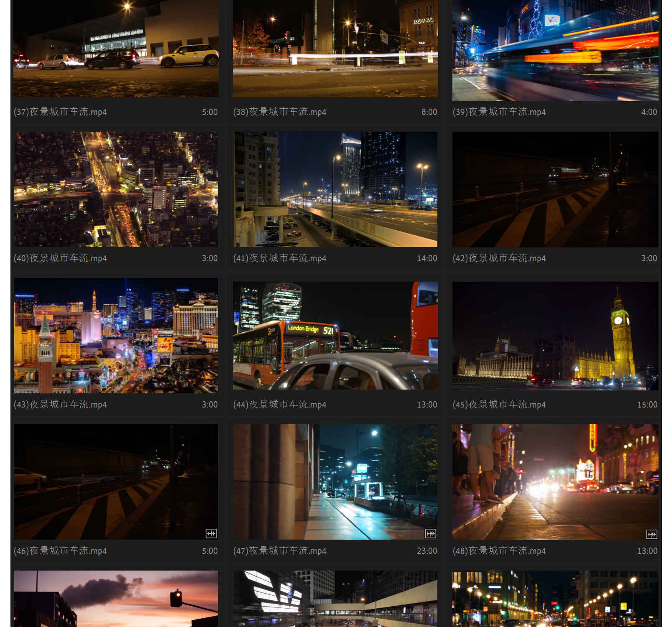669x627 pixels.
Task: Click the 3:00 duration of clip (40)
Action: click(210, 258)
